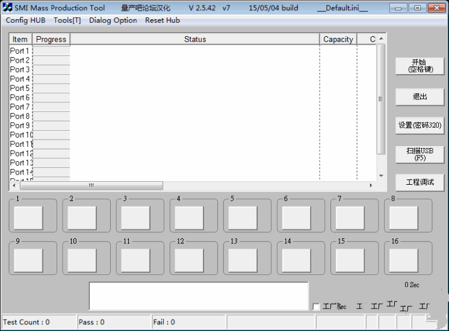Select the Port 3 row
Image resolution: width=449 pixels, height=331 pixels.
click(193, 70)
